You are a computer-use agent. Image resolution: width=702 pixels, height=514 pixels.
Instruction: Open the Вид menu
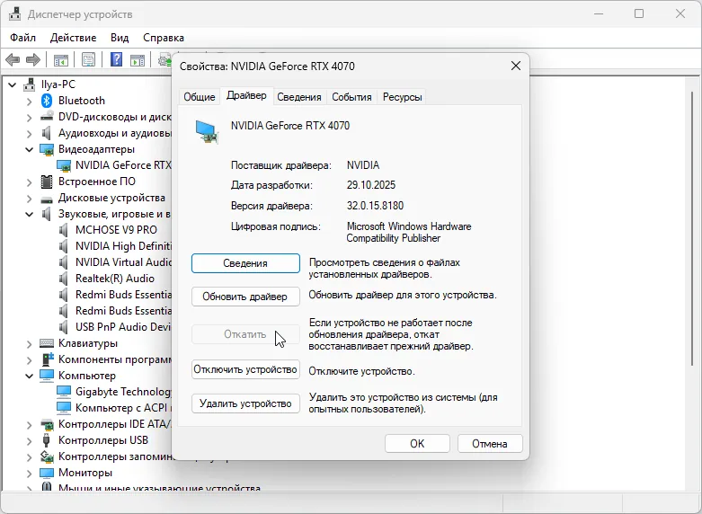120,38
